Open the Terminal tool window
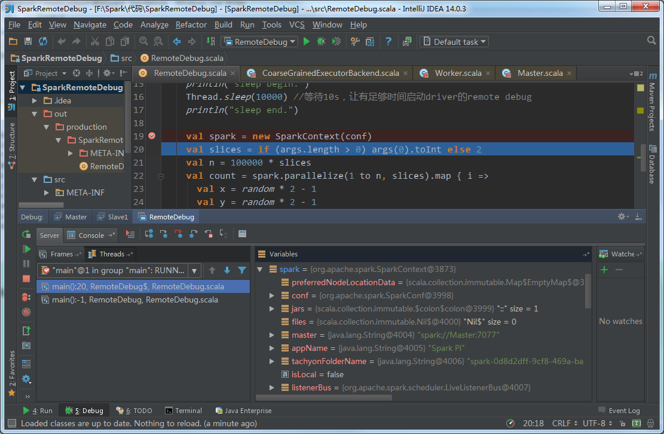This screenshot has width=664, height=434. (183, 411)
